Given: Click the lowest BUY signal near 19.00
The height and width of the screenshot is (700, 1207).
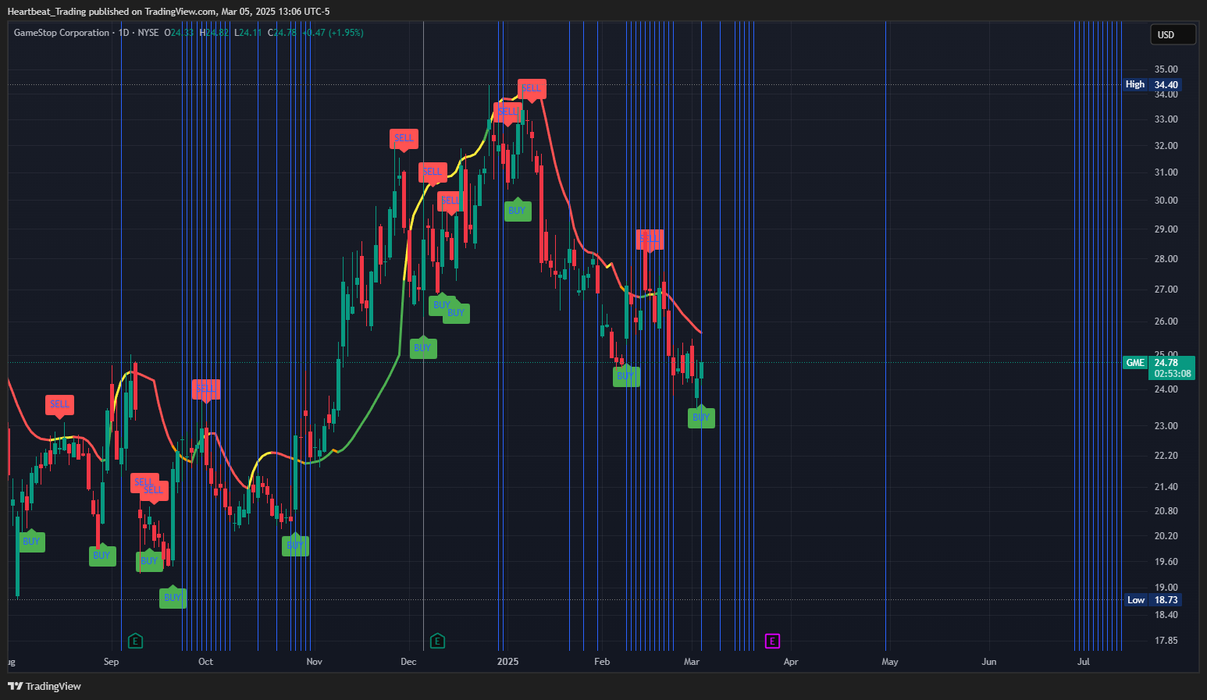Looking at the screenshot, I should click(x=173, y=597).
